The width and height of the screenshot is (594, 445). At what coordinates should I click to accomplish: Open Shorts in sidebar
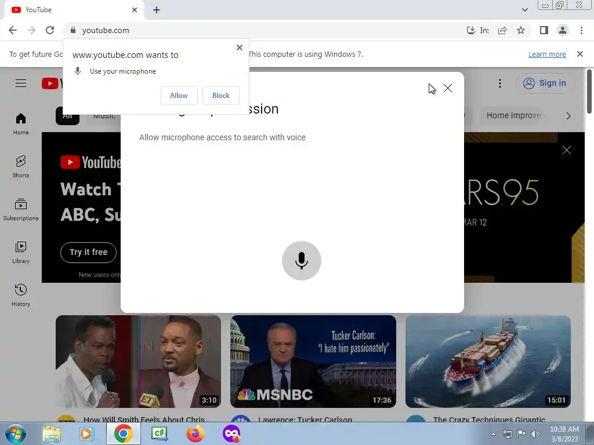[21, 166]
